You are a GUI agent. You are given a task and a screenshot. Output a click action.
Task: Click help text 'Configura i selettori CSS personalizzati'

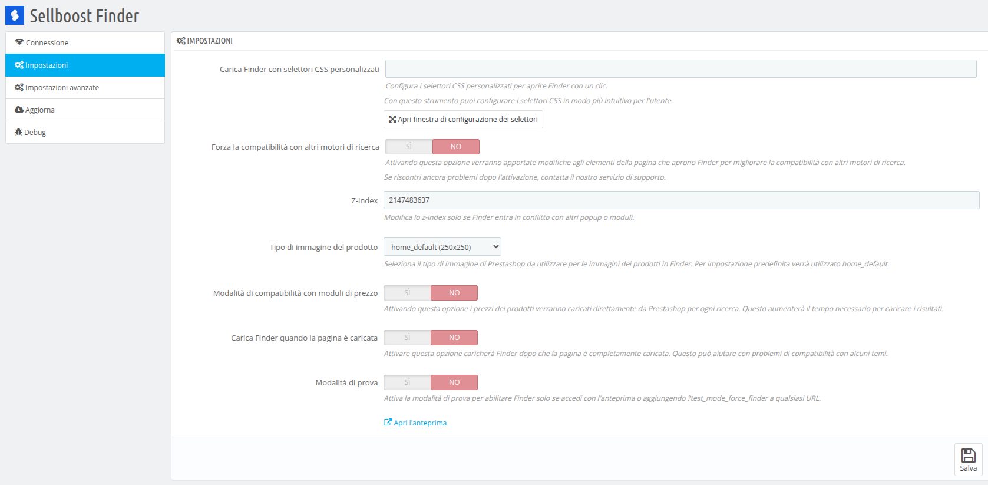click(496, 86)
